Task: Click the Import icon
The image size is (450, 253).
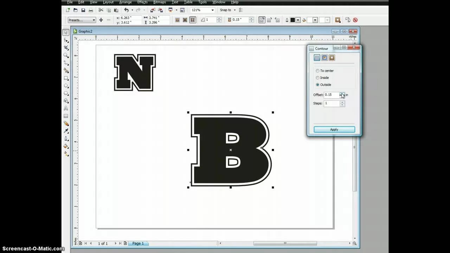Action: click(153, 10)
